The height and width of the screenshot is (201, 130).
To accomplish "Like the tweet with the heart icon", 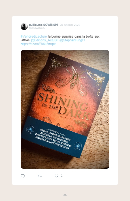I will [56, 176].
